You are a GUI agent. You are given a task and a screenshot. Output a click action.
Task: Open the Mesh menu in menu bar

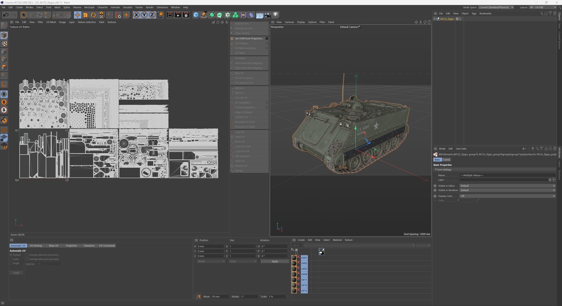tap(57, 7)
